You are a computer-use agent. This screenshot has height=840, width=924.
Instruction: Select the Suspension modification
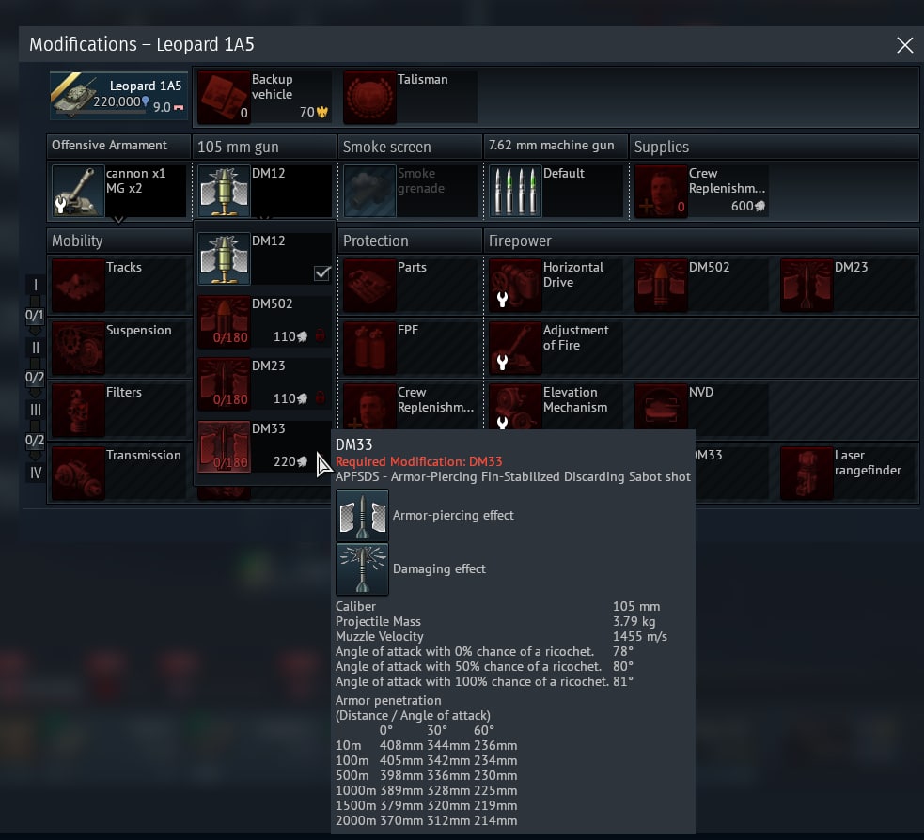[x=119, y=349]
